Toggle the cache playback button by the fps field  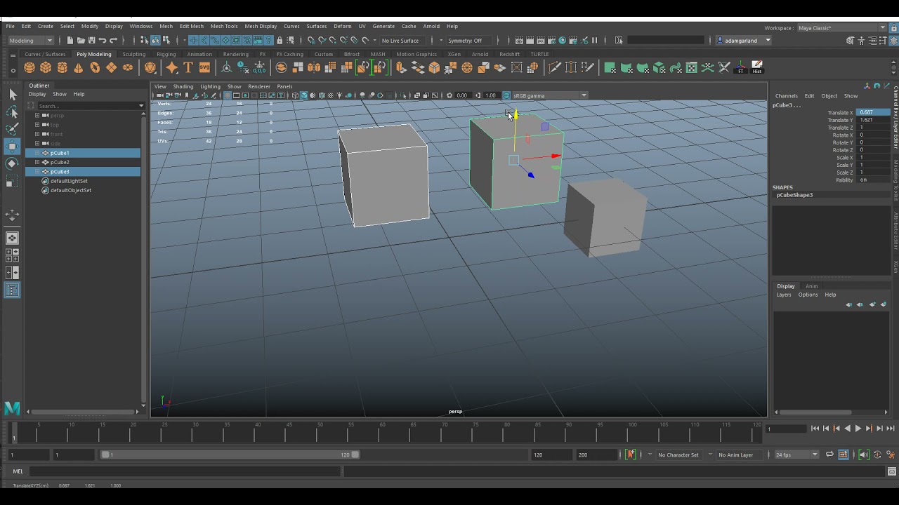[844, 454]
